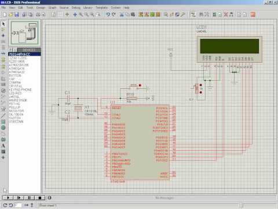Click the Undo arrow icon
This screenshot has width=278, height=209.
[108, 15]
